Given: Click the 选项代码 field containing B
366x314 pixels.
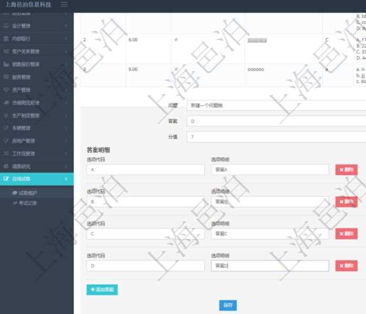Looking at the screenshot, I should [x=146, y=201].
